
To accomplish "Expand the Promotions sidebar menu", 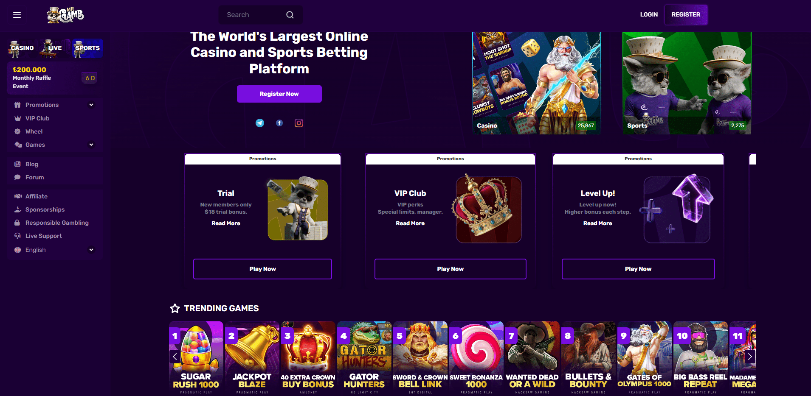I will 54,105.
